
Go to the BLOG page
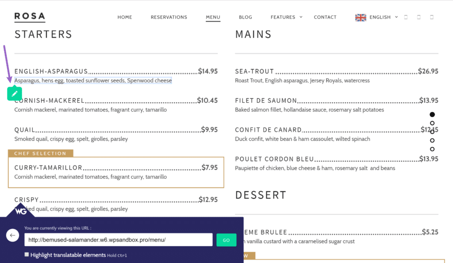pyautogui.click(x=246, y=17)
